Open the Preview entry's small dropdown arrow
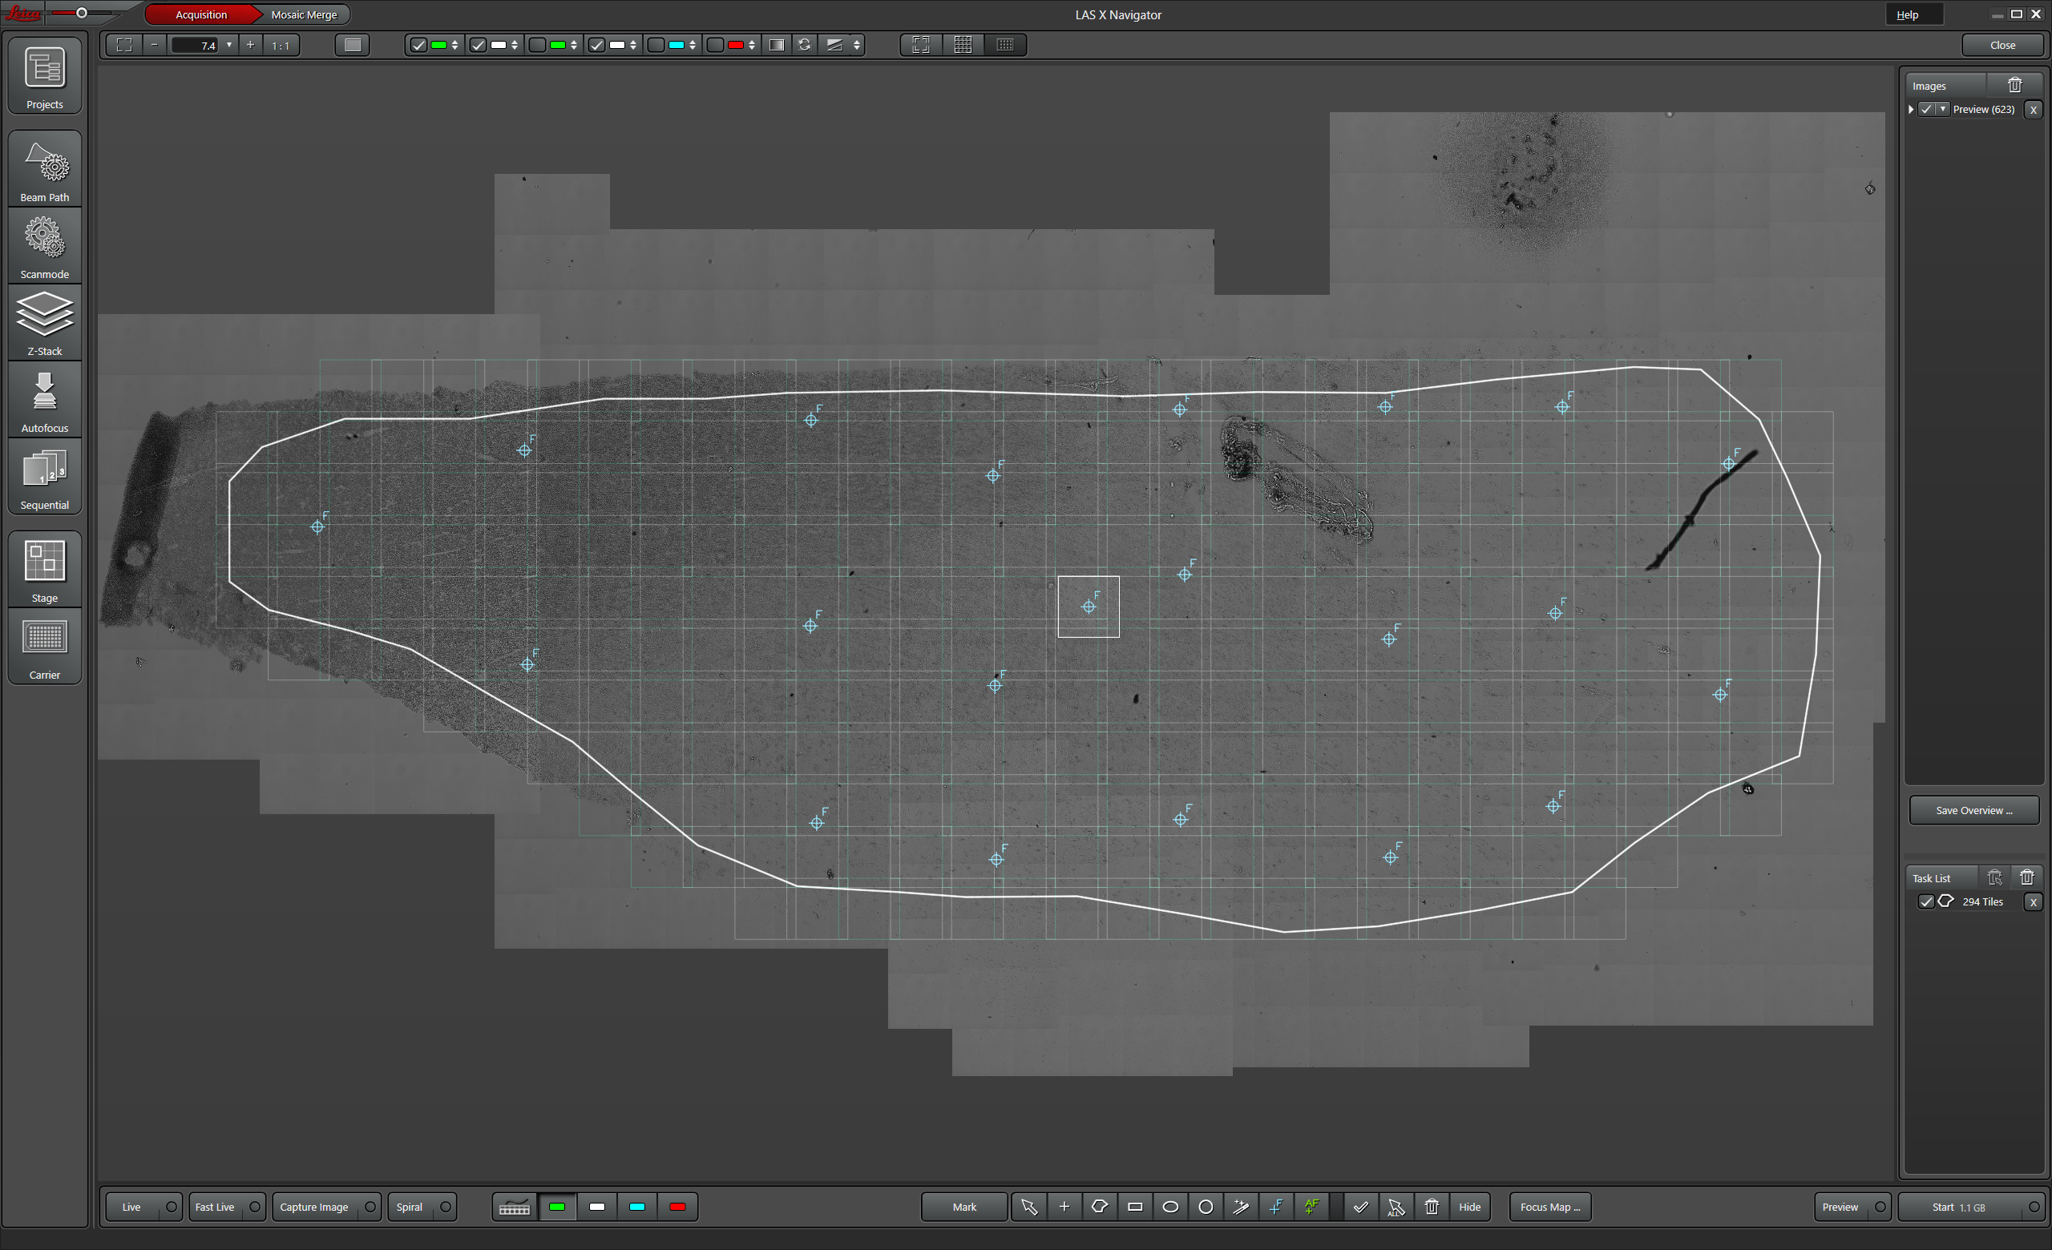2052x1250 pixels. tap(1943, 109)
